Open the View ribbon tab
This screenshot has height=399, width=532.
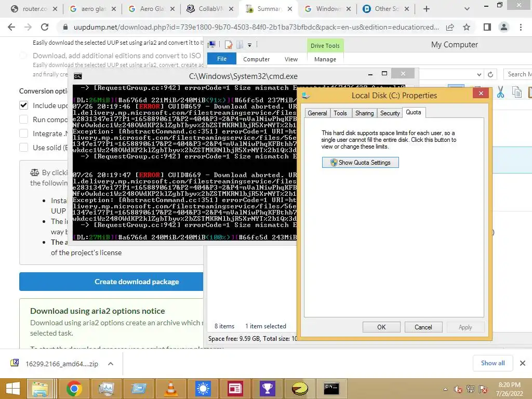click(291, 59)
